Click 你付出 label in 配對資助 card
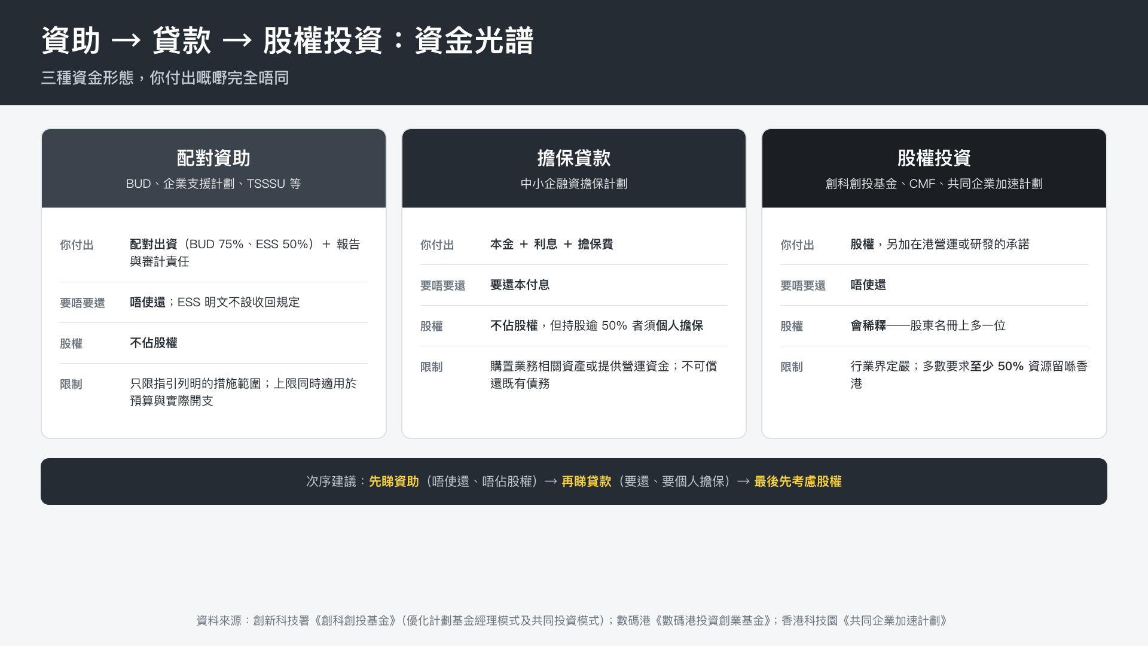1148x646 pixels. click(x=77, y=245)
